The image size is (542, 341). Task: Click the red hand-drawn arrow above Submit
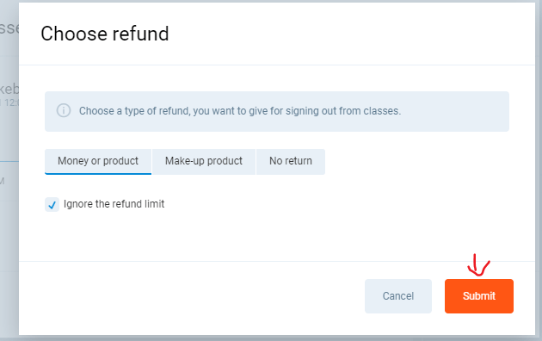(478, 265)
